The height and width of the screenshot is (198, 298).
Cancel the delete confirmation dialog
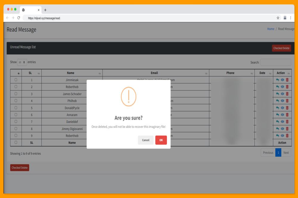pyautogui.click(x=146, y=140)
